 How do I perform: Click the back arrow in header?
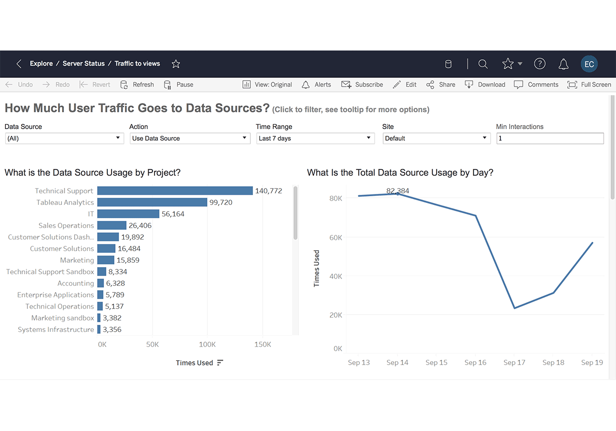coord(19,64)
